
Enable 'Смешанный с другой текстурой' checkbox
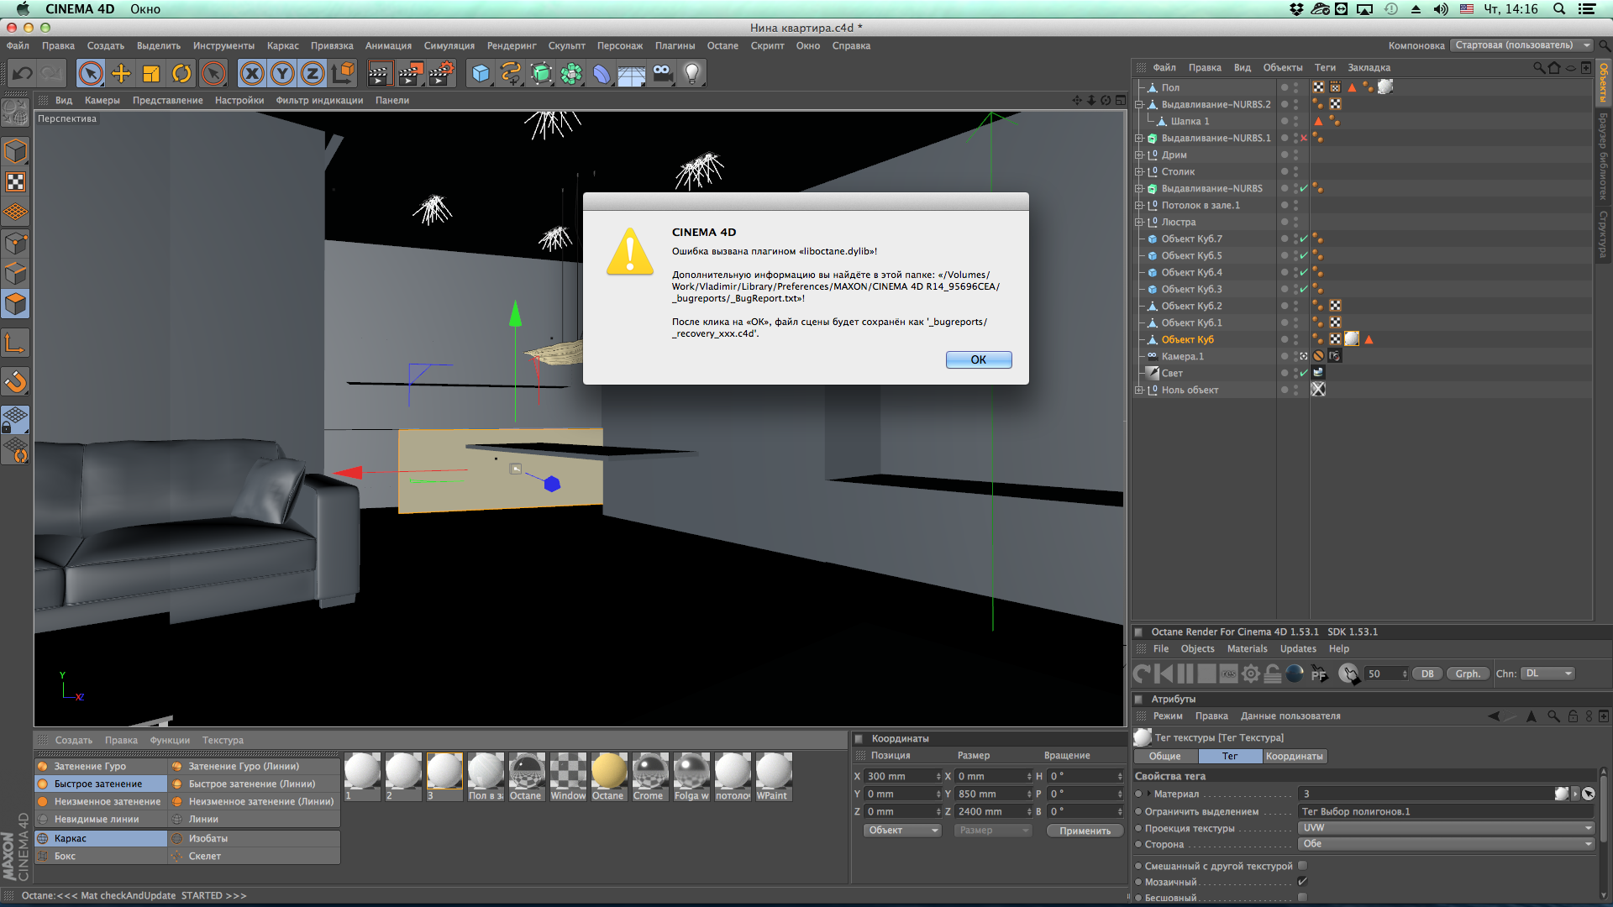[x=1302, y=866]
